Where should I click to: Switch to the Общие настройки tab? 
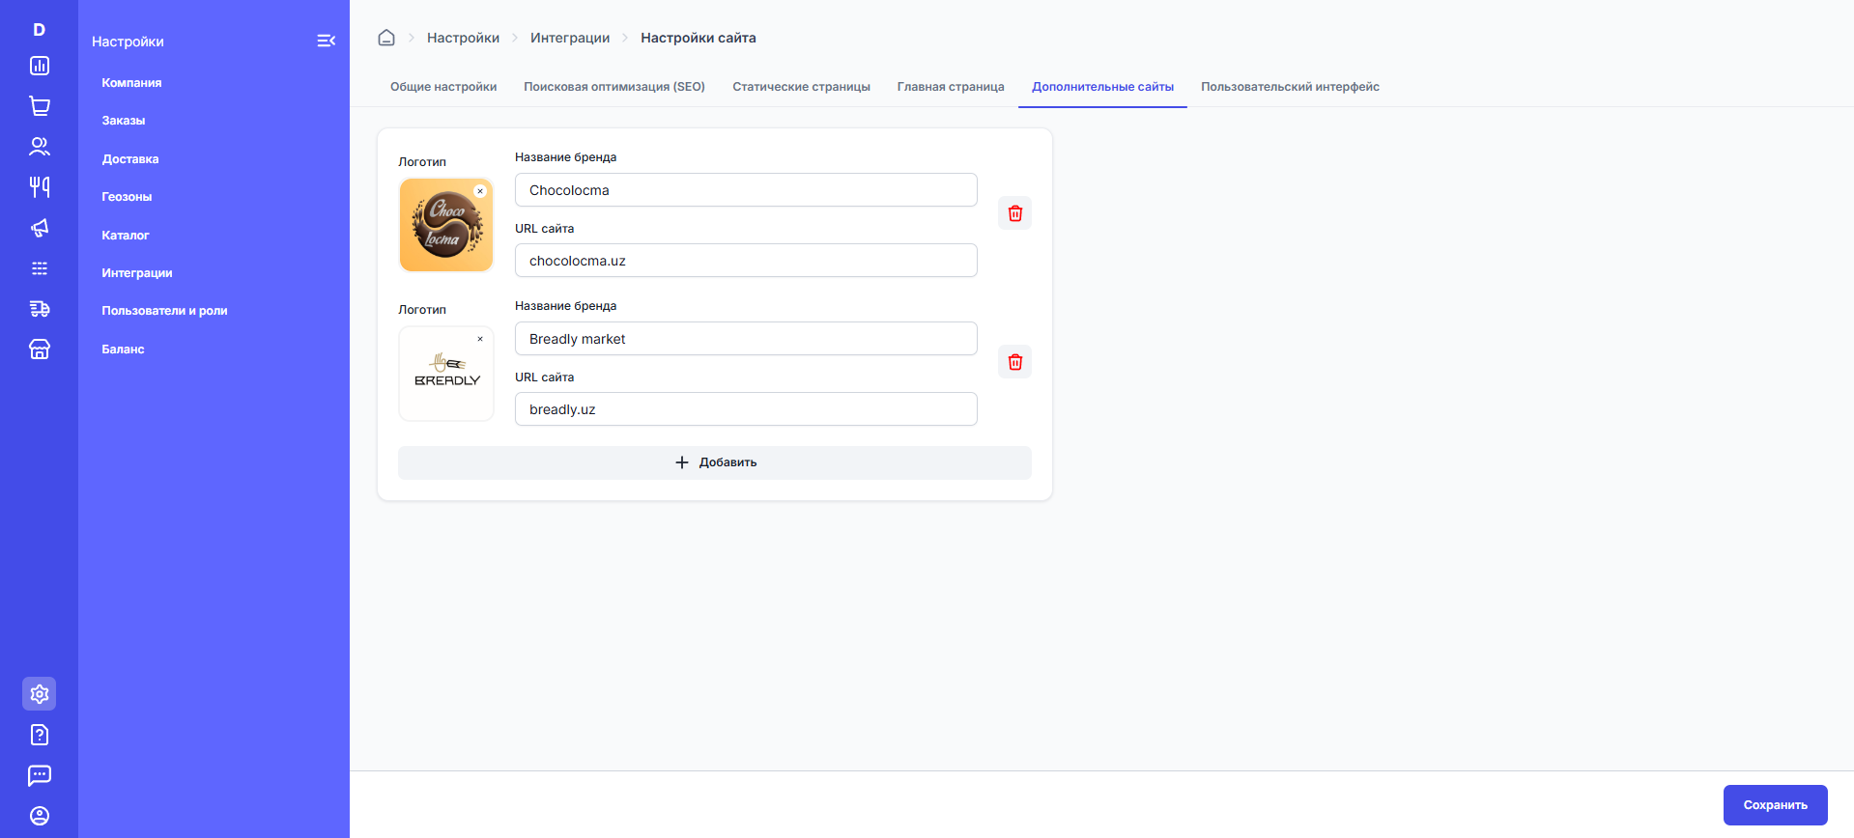[x=443, y=87]
